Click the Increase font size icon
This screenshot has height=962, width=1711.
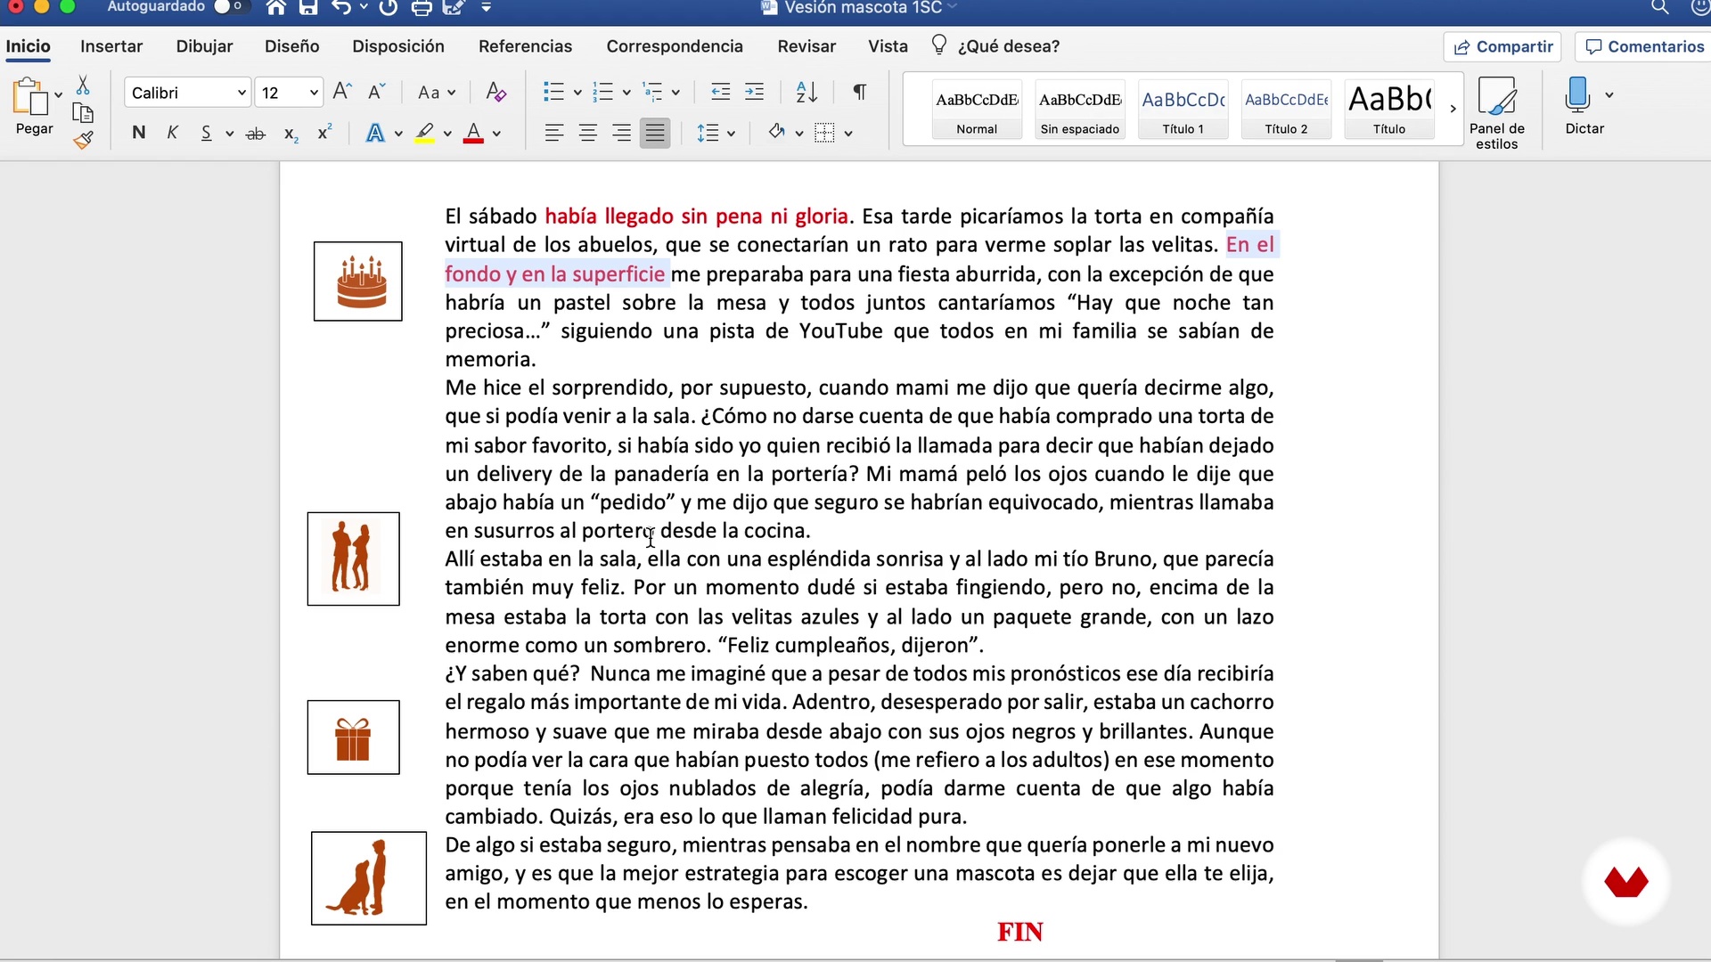pos(342,92)
